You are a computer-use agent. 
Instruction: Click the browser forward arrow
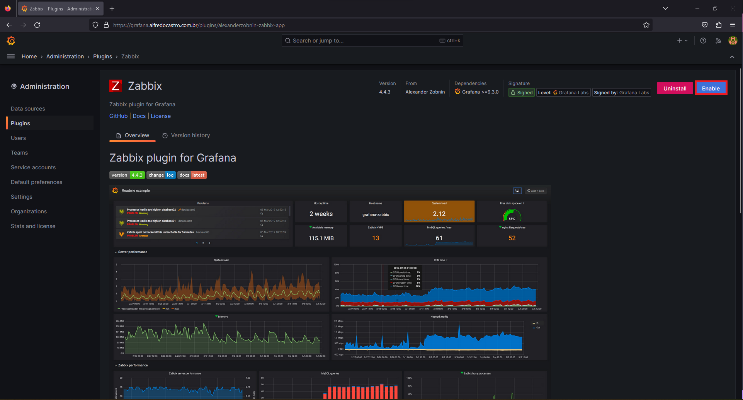tap(23, 25)
